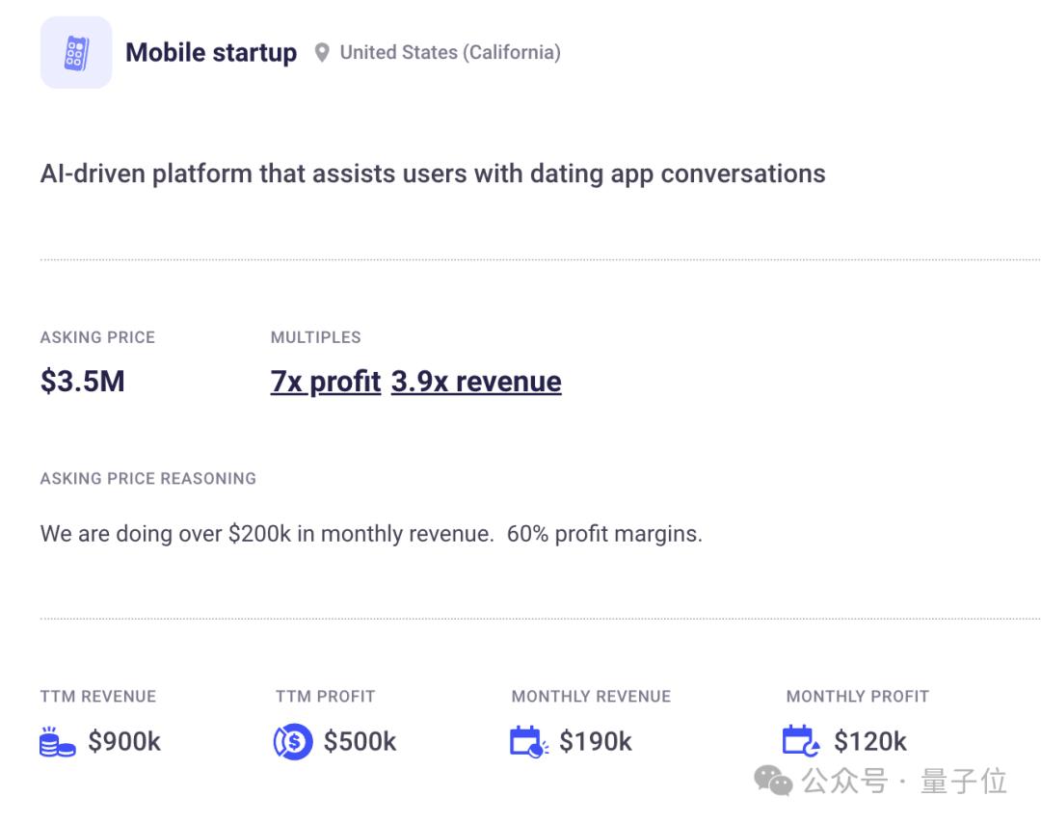The height and width of the screenshot is (823, 1041).
Task: Click the $3.5M asking price value
Action: [x=83, y=382]
